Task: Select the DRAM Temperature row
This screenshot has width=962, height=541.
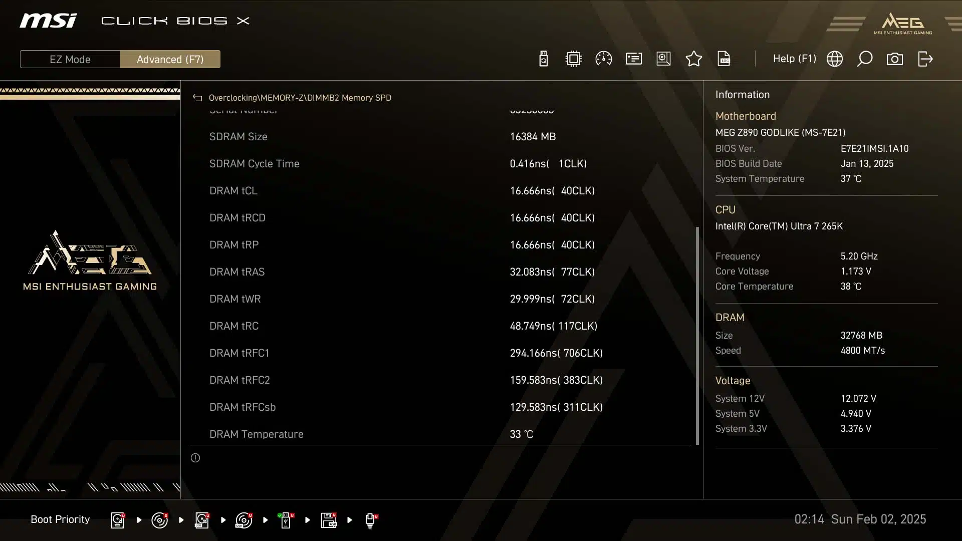Action: point(441,434)
